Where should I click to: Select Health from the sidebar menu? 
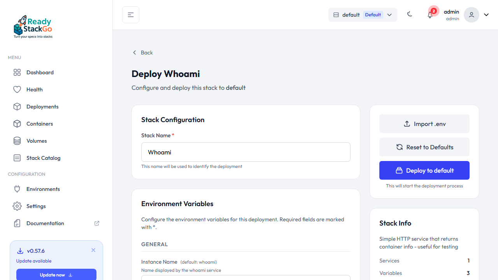coord(34,89)
